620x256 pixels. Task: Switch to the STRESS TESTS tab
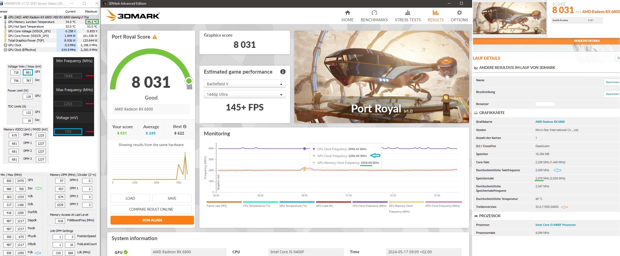408,16
